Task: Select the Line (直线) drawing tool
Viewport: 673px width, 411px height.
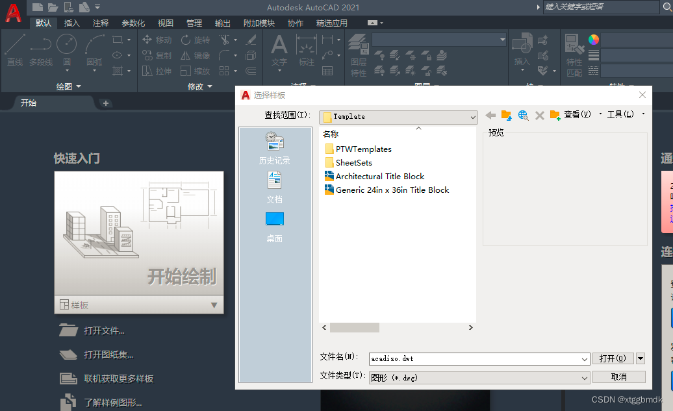Action: tap(15, 51)
